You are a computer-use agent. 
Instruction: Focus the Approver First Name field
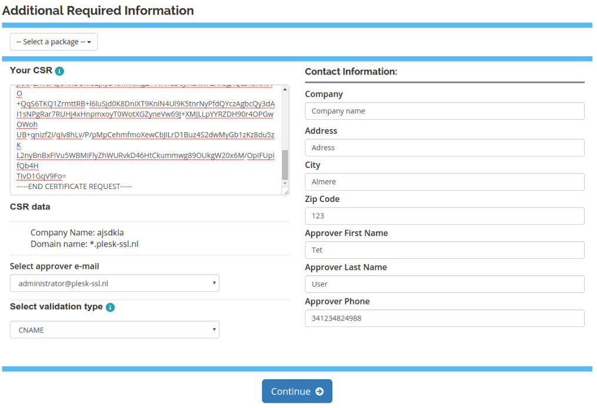coord(444,250)
